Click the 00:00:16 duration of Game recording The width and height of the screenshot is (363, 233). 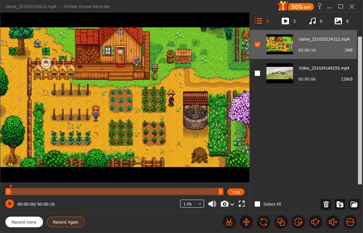click(307, 50)
